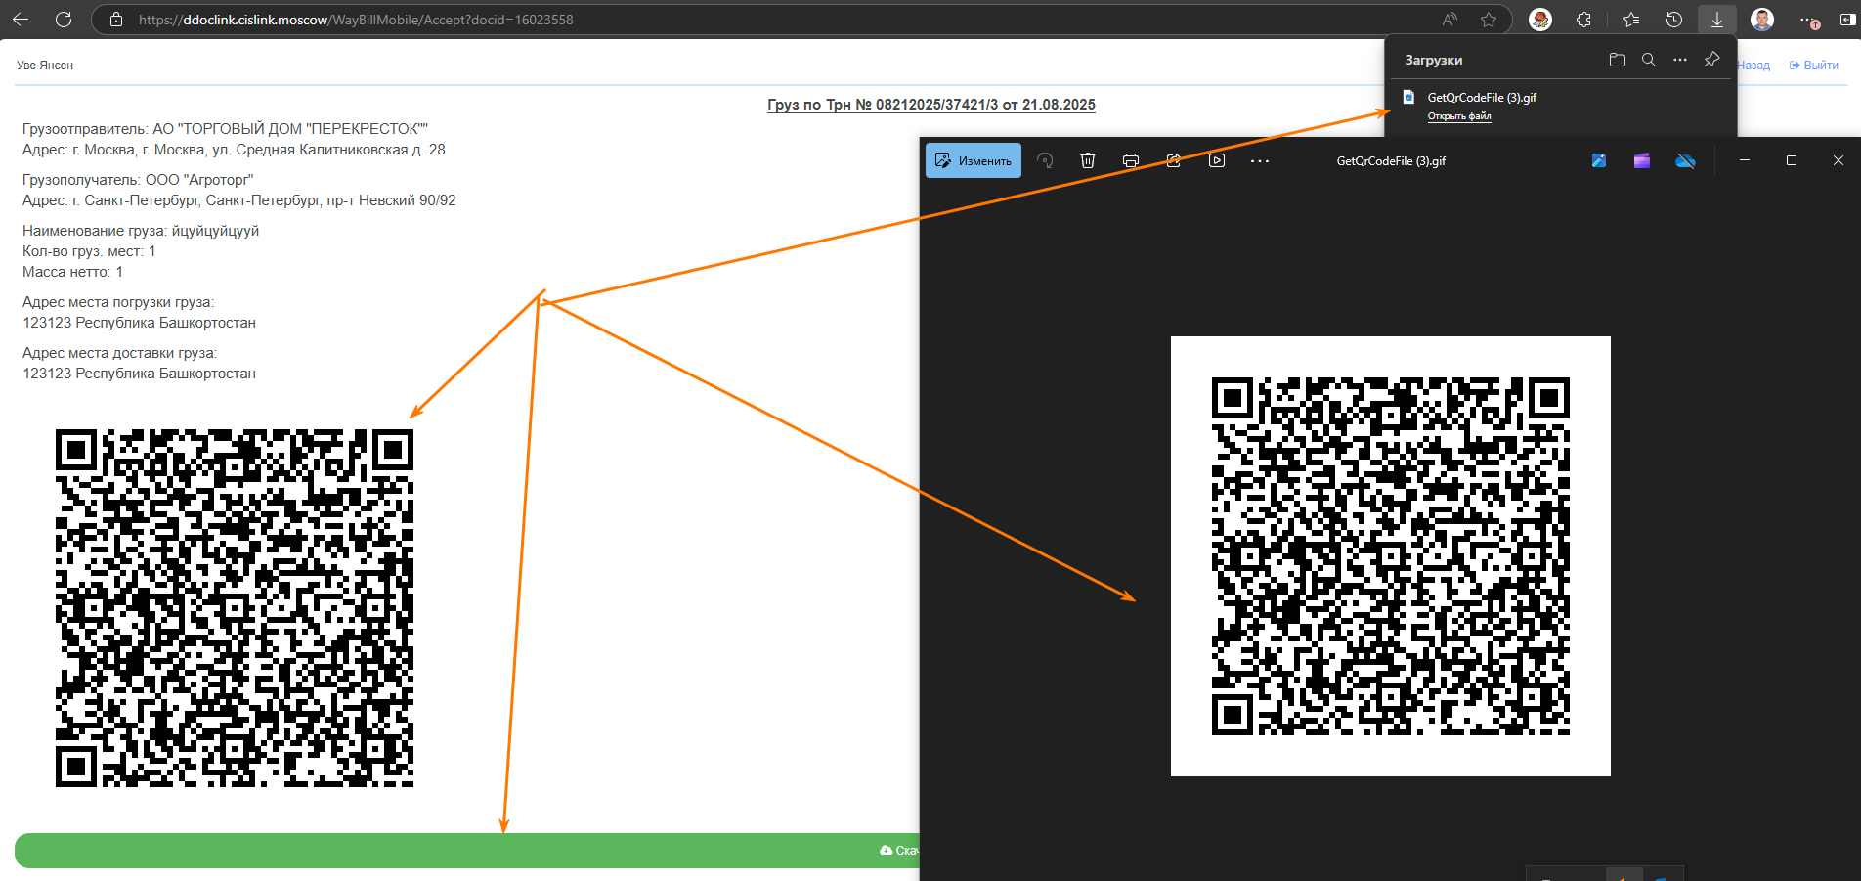Viewport: 1861px width, 881px height.
Task: Click the 'Грузополучатель: ООО Агроторг' line
Action: pos(138,180)
